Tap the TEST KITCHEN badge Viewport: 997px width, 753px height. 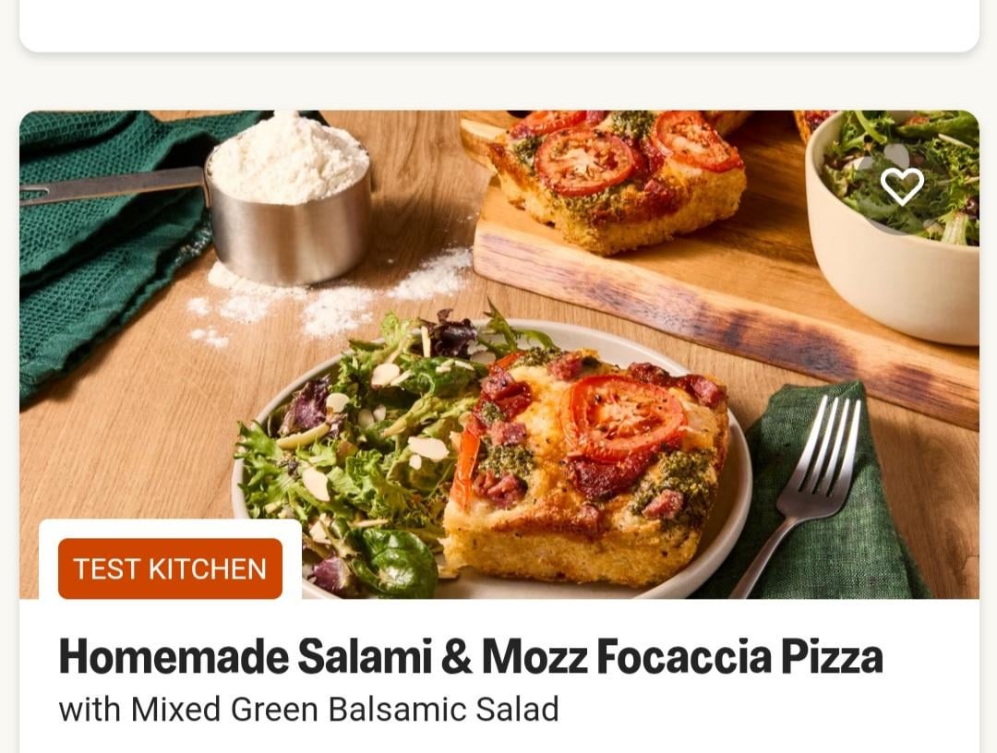[170, 568]
